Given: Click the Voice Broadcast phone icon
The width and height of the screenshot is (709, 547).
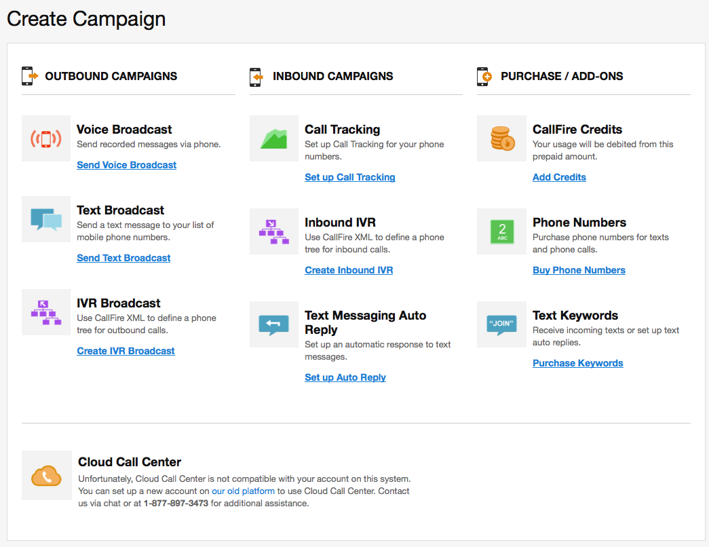Looking at the screenshot, I should [x=45, y=138].
